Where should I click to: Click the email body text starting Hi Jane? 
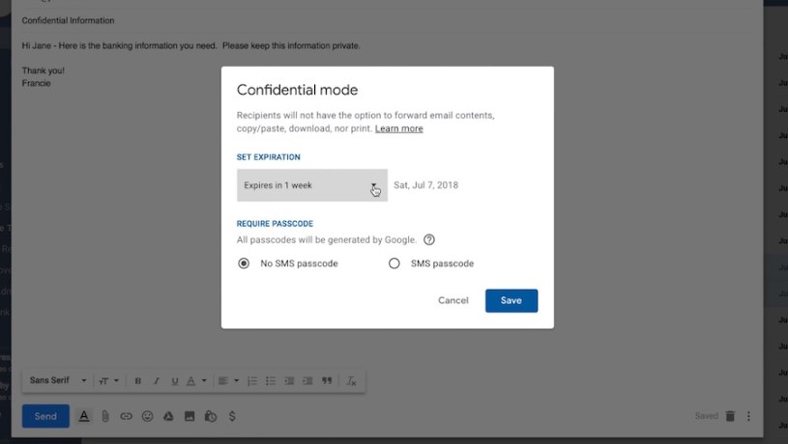point(191,45)
